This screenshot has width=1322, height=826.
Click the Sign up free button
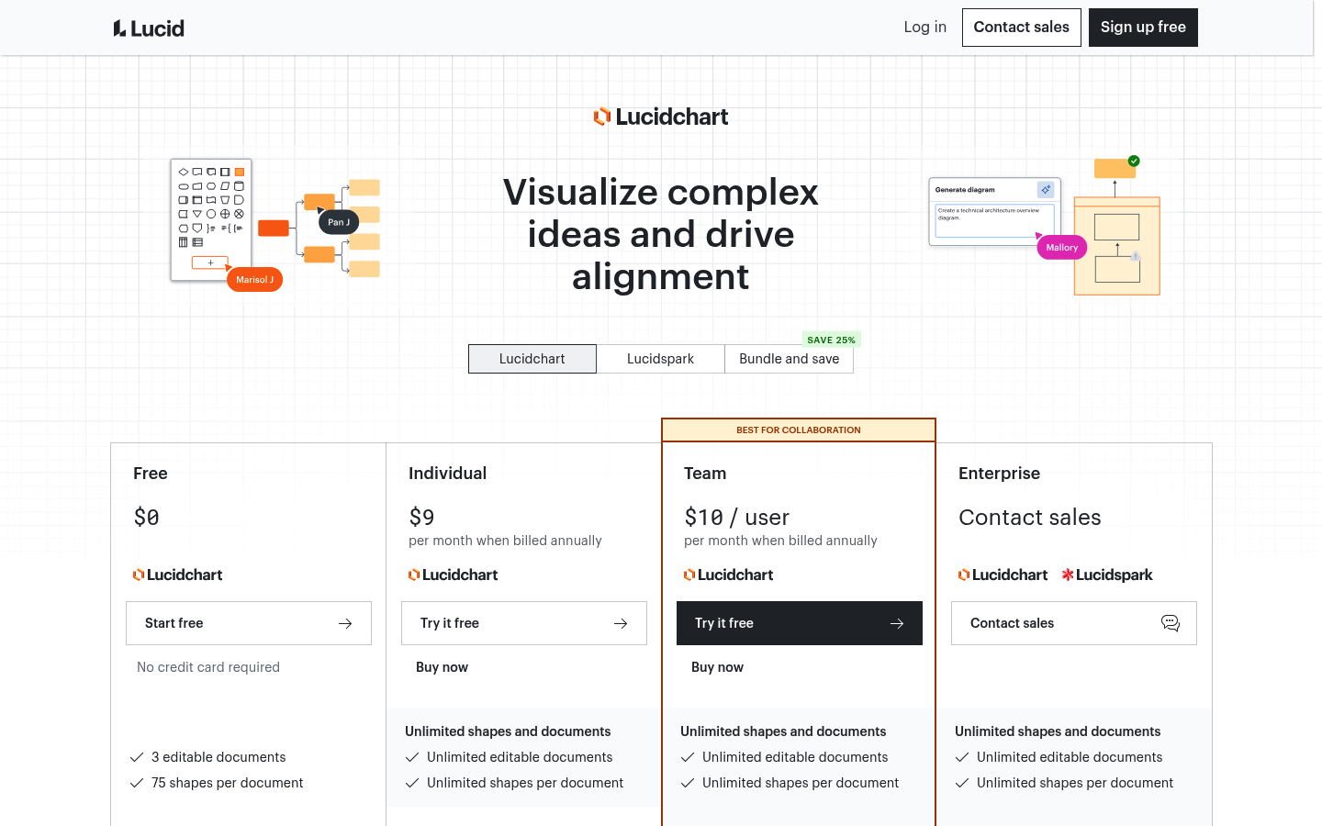pos(1143,28)
